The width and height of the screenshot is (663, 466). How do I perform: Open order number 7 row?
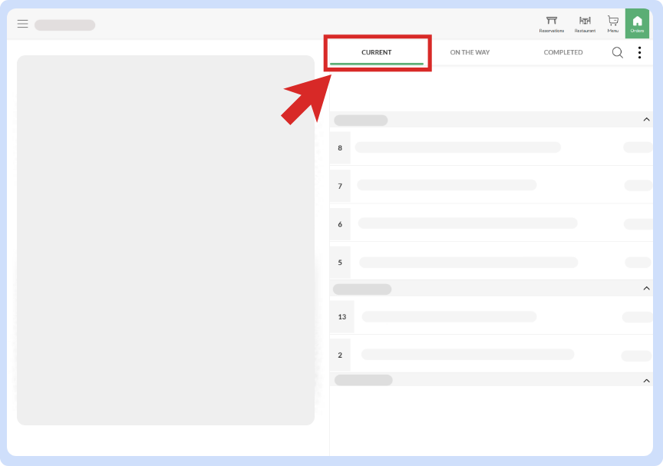click(340, 186)
